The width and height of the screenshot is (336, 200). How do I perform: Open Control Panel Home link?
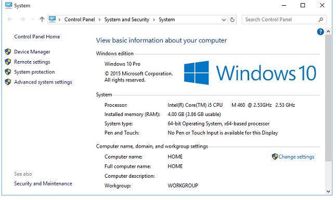tap(37, 36)
